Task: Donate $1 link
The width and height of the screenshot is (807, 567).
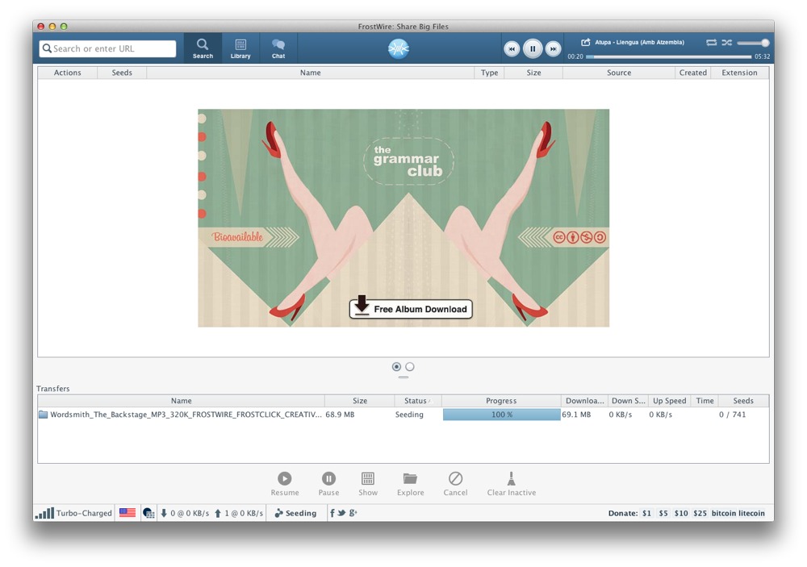Action: coord(646,513)
